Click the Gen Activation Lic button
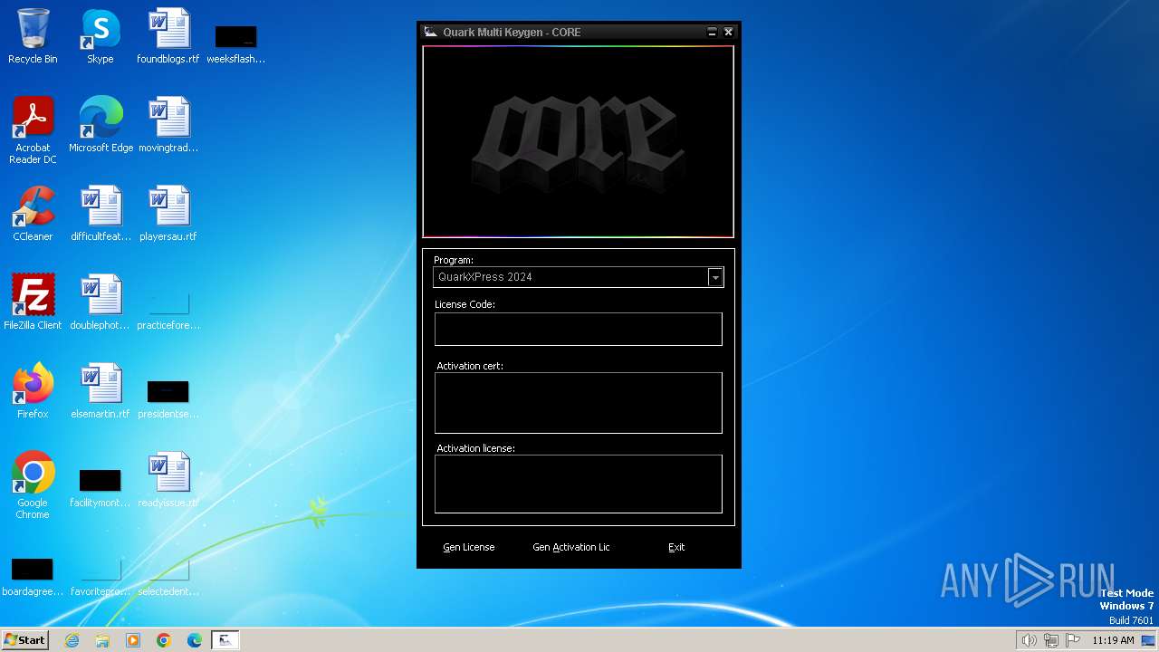The height and width of the screenshot is (652, 1159). point(571,547)
